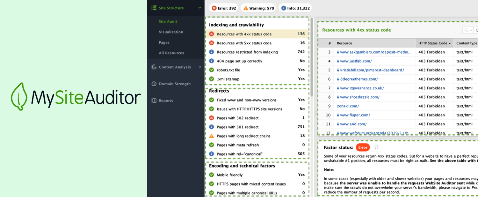Open Domain Strength section
This screenshot has height=197, width=478.
(175, 84)
